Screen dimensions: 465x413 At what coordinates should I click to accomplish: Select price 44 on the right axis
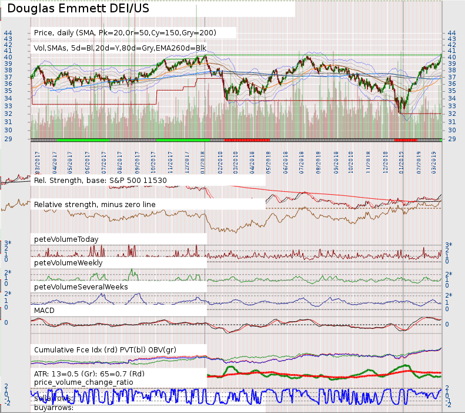point(451,33)
